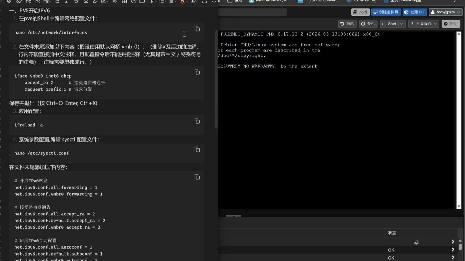Toggle fullscreen mode in the note editor
This screenshot has width=465, height=261.
204,1
